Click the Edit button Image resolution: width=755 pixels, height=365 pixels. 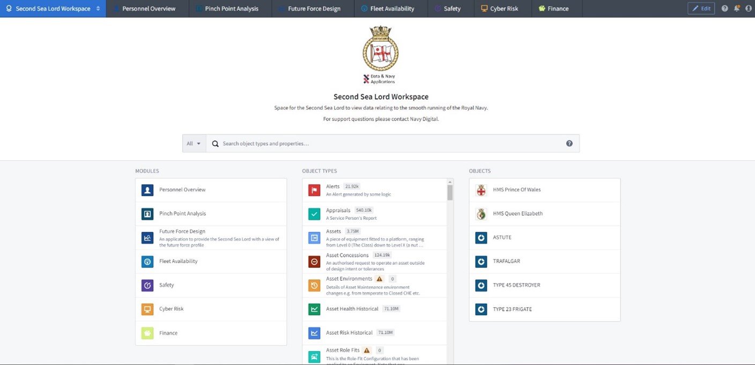coord(701,9)
